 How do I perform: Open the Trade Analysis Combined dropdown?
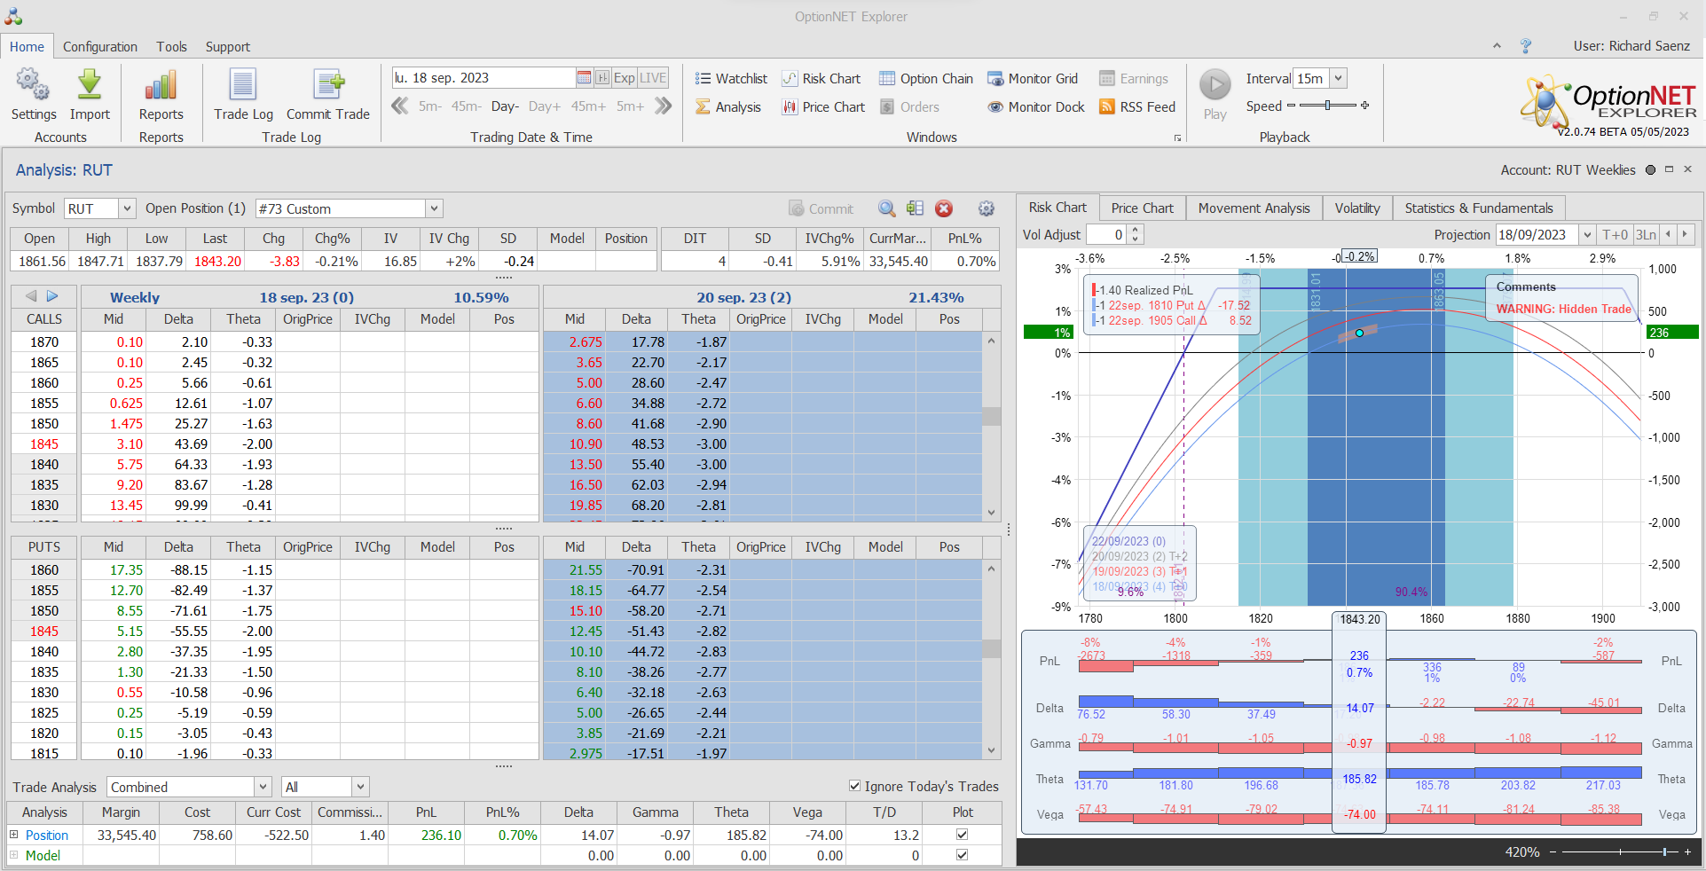263,787
